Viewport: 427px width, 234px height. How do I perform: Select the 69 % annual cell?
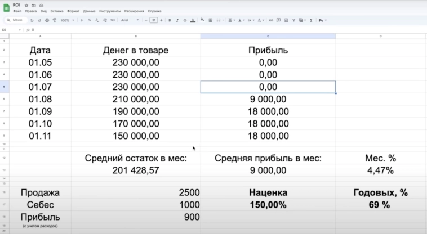click(x=380, y=205)
